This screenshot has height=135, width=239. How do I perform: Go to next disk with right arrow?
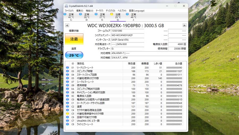pos(185,25)
